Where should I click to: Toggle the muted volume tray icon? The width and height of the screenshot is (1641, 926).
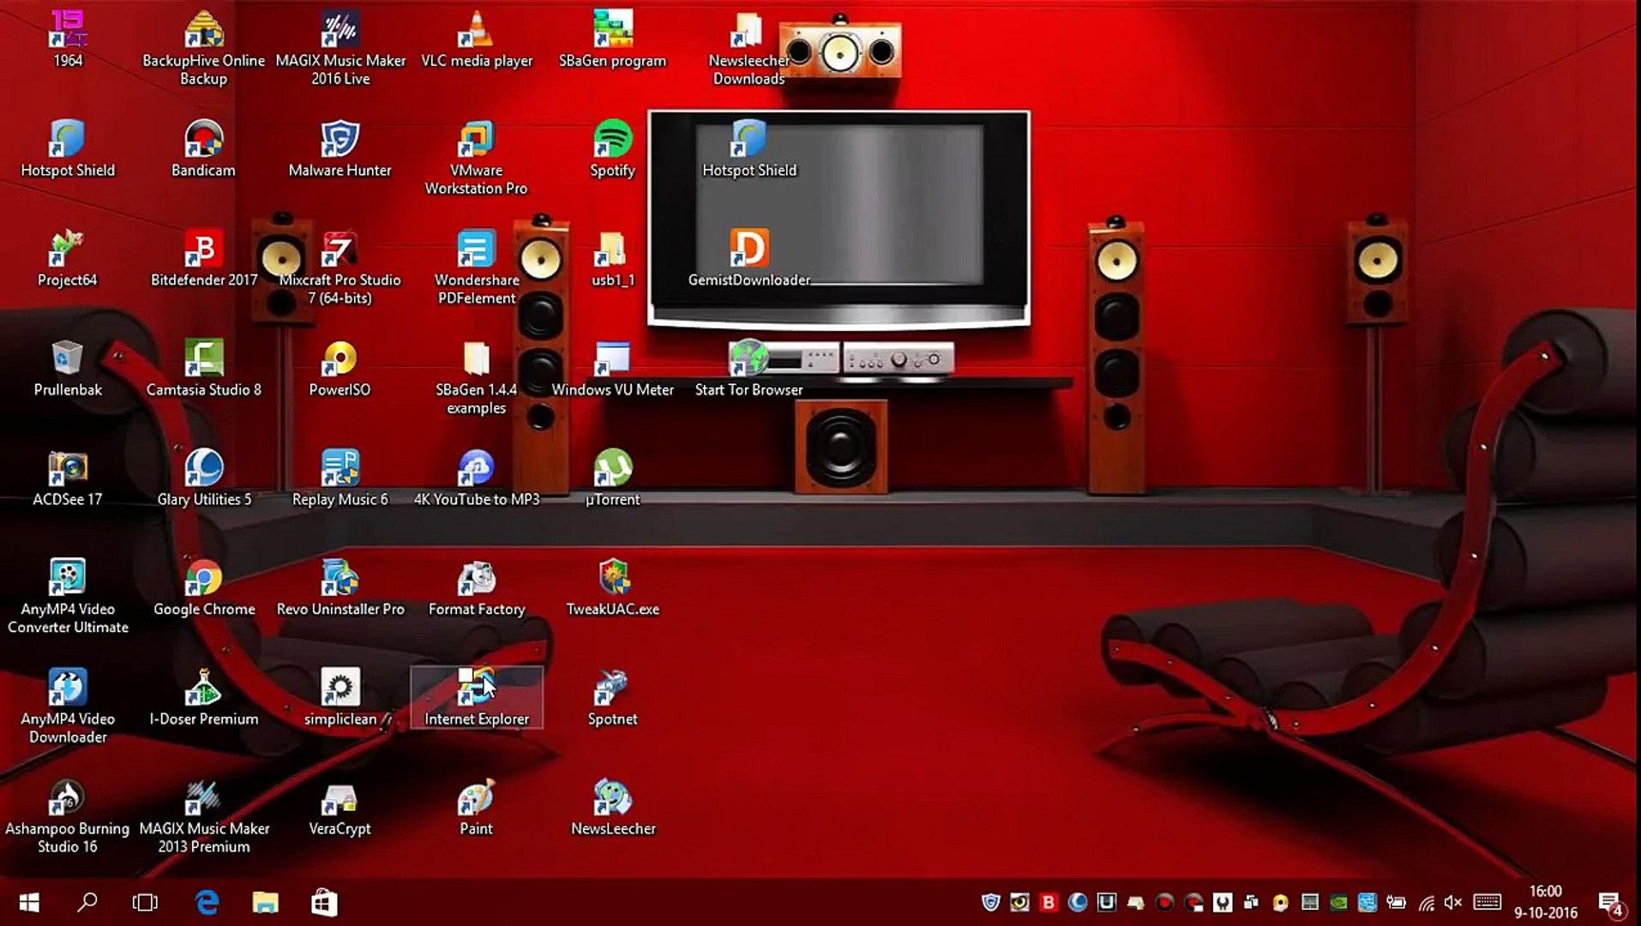click(1452, 902)
